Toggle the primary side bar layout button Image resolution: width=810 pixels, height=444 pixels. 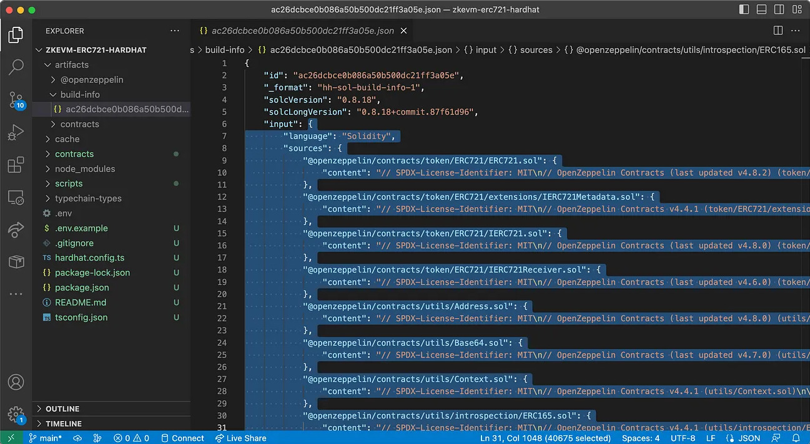click(744, 10)
